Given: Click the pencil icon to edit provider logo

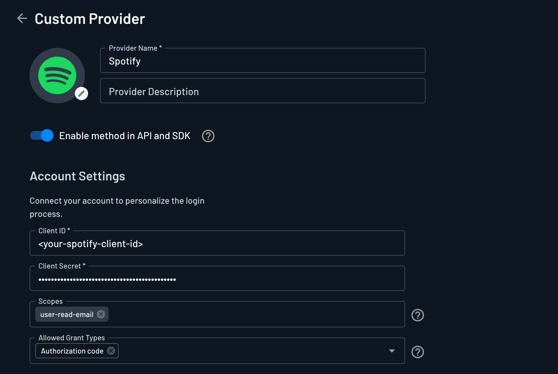Looking at the screenshot, I should [81, 93].
